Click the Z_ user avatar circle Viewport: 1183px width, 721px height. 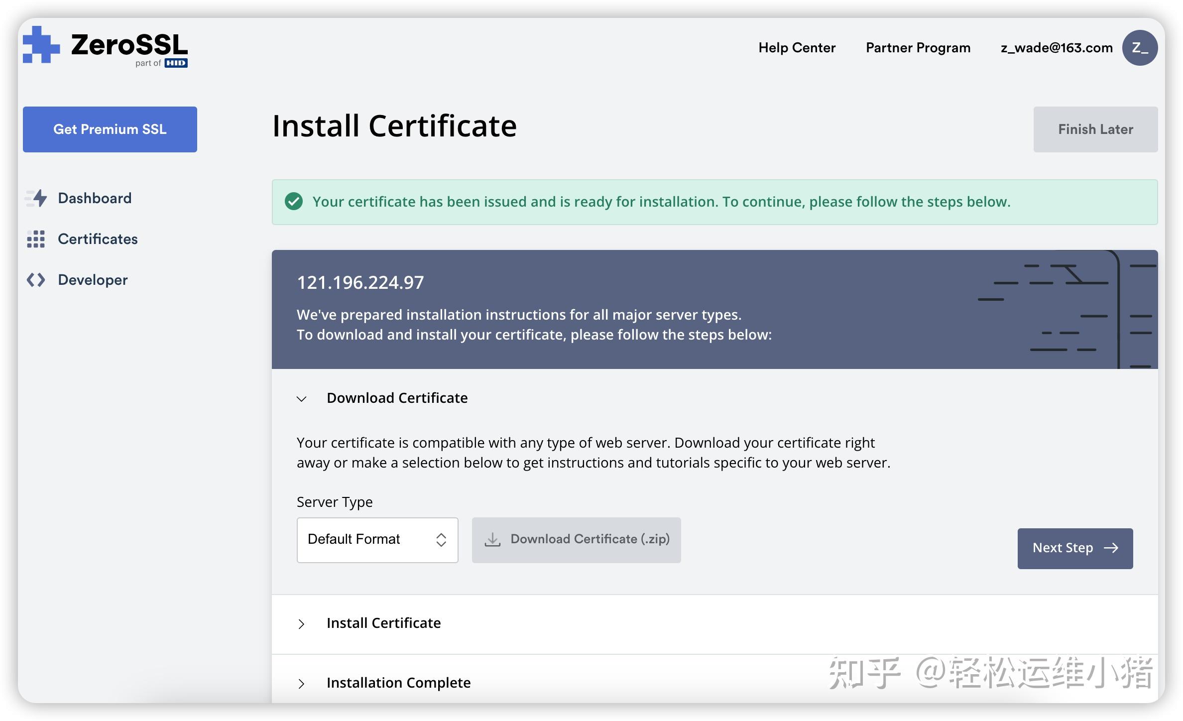click(1140, 47)
